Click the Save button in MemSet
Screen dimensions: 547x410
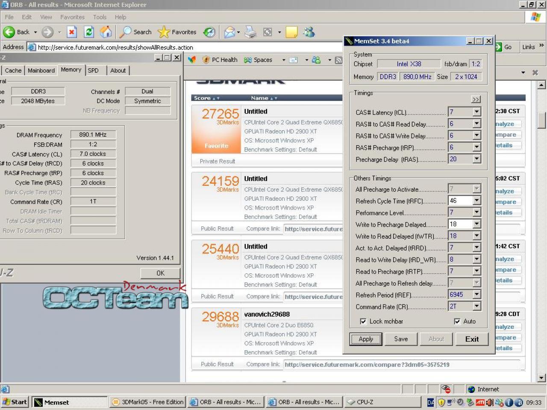pos(401,339)
